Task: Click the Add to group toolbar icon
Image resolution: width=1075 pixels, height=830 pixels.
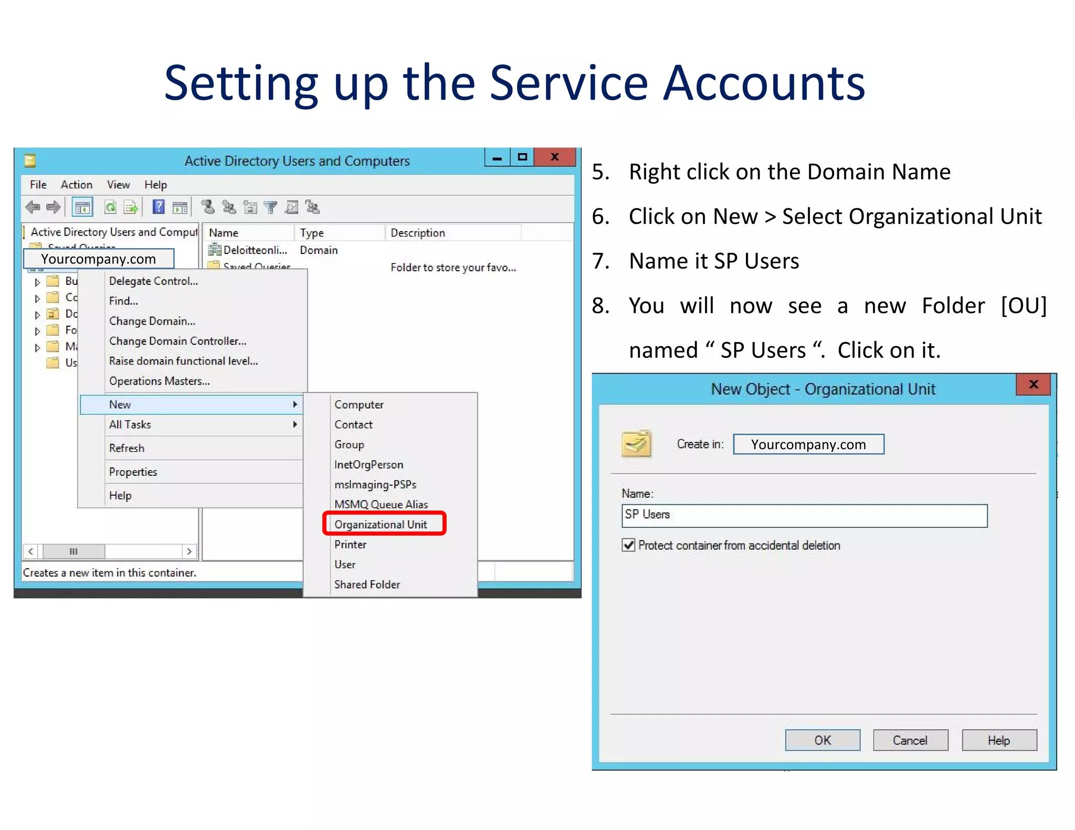Action: pos(312,207)
